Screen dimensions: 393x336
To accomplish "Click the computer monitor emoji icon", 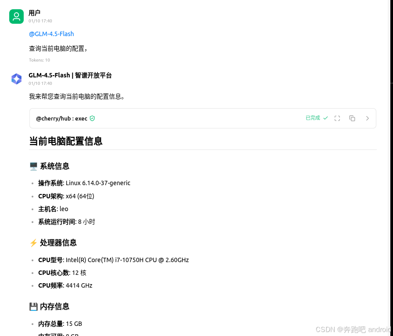I will click(33, 166).
